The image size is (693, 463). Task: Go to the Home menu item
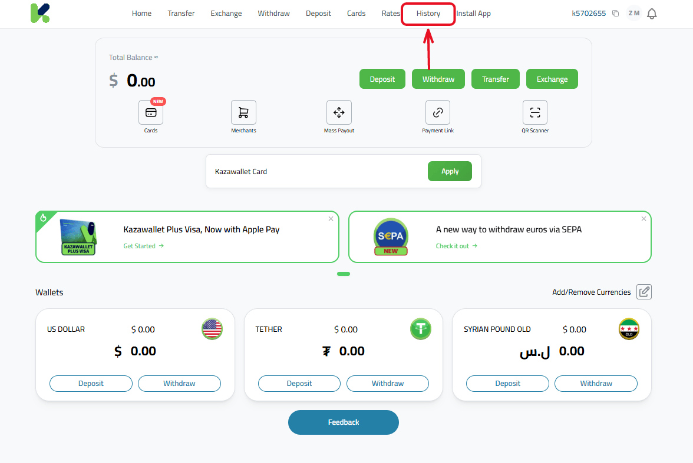141,14
